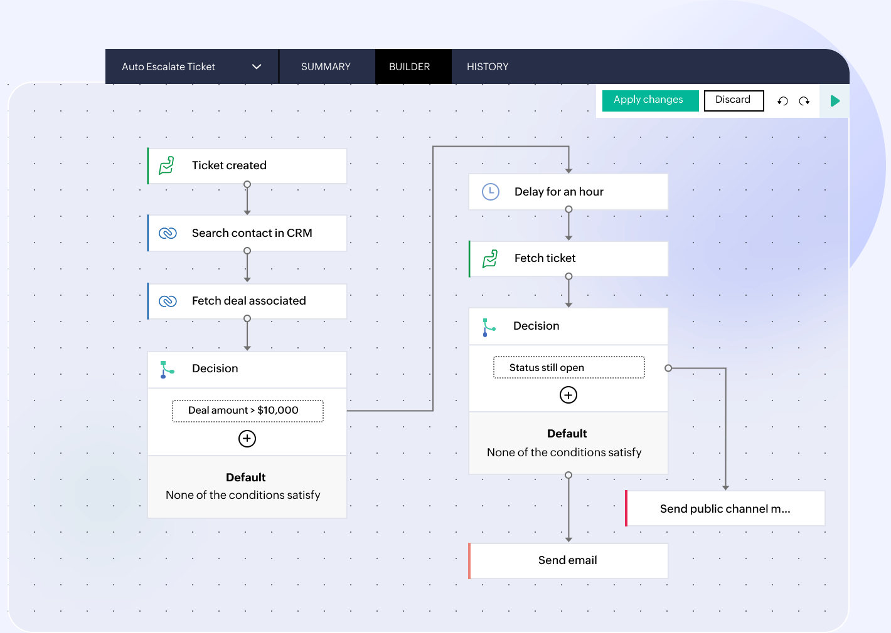This screenshot has height=633, width=891.
Task: Select the Send email action node
Action: pyautogui.click(x=567, y=560)
